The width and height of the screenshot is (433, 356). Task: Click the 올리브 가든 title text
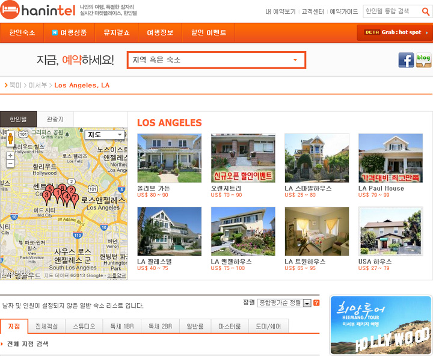point(153,188)
